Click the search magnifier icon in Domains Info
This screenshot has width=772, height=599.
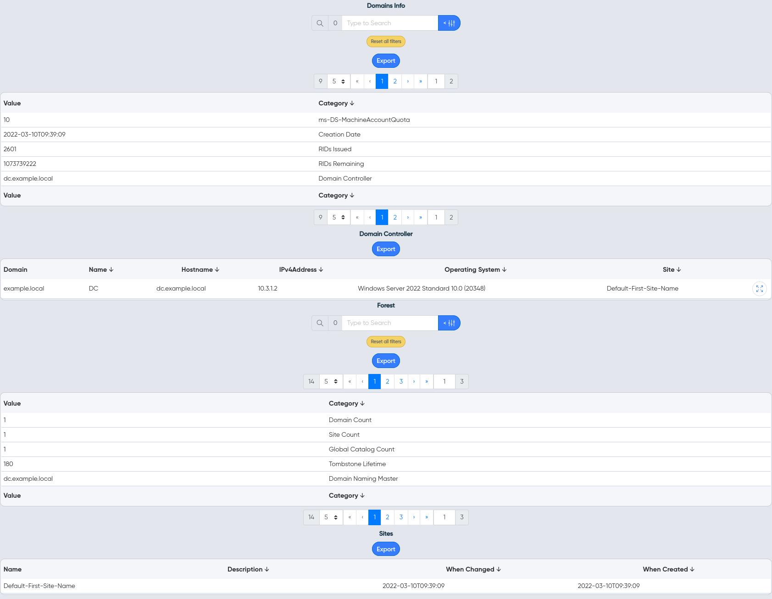coord(320,23)
